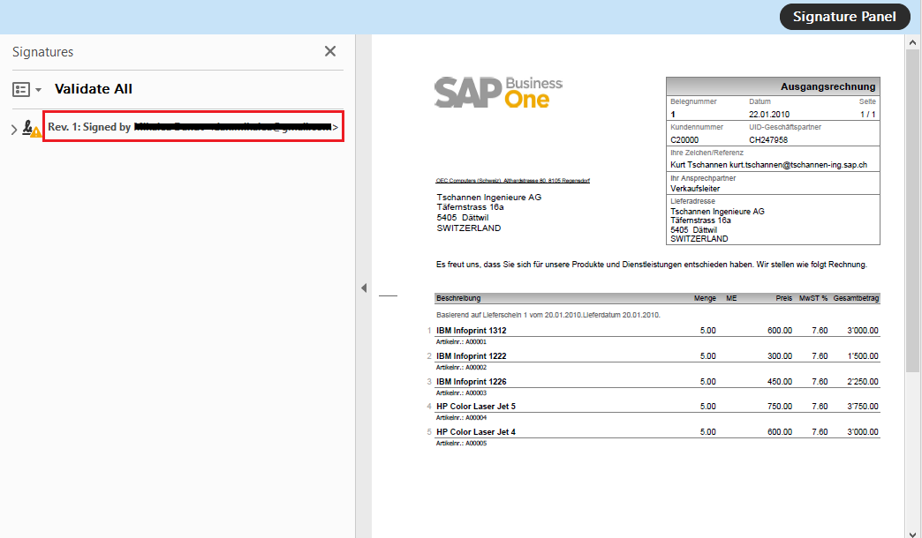Click Validate All
The height and width of the screenshot is (538, 922).
[94, 89]
